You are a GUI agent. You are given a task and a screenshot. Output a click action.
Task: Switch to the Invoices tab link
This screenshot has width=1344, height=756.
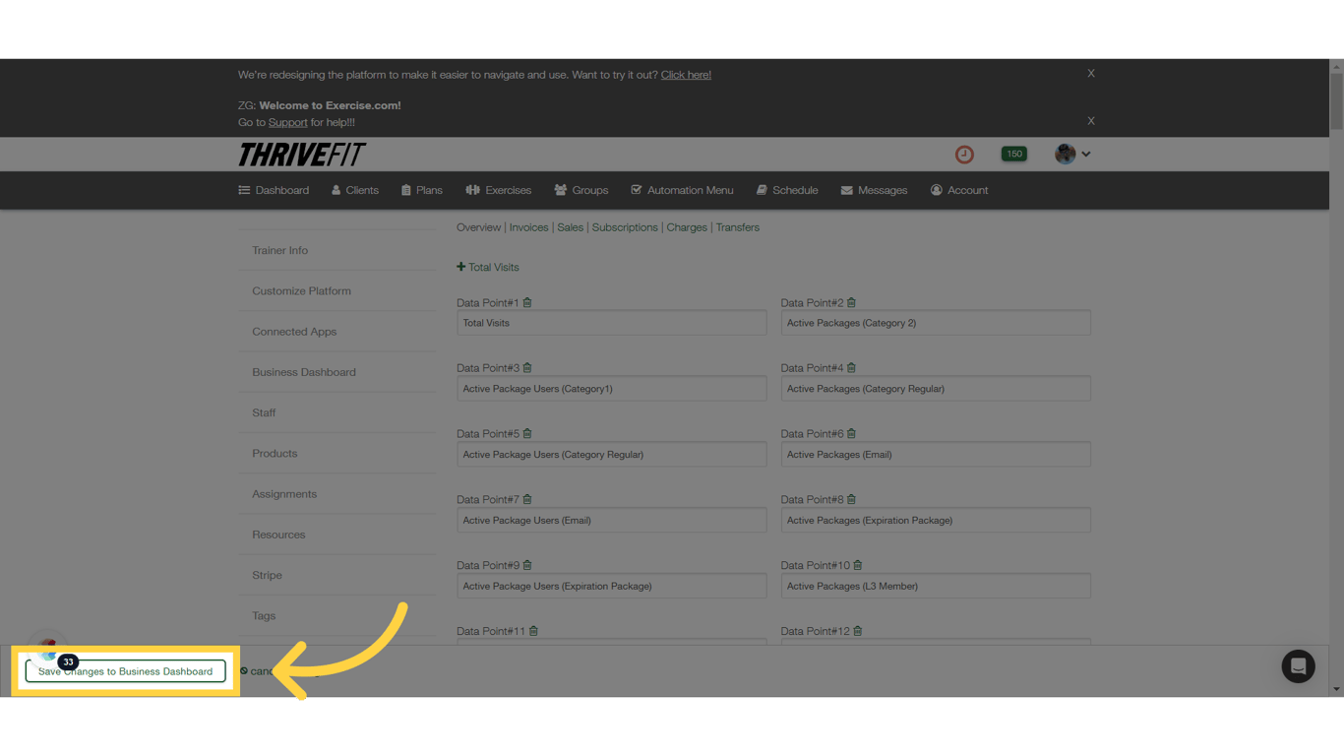(x=528, y=227)
